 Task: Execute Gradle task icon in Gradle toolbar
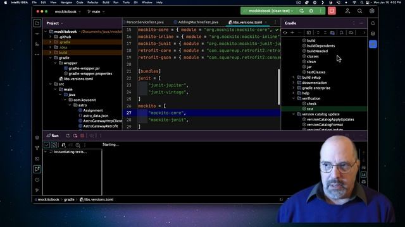click(309, 33)
